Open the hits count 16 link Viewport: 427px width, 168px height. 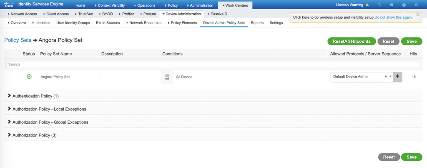414,77
